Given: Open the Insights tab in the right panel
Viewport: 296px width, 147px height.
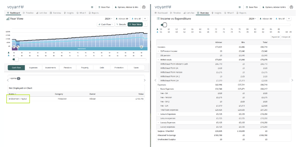Looking at the screenshot, I should [x=217, y=12].
